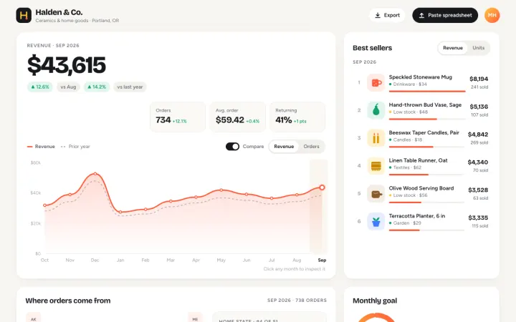This screenshot has height=322, width=516.
Task: Click the 269 sold count
Action: [x=479, y=142]
